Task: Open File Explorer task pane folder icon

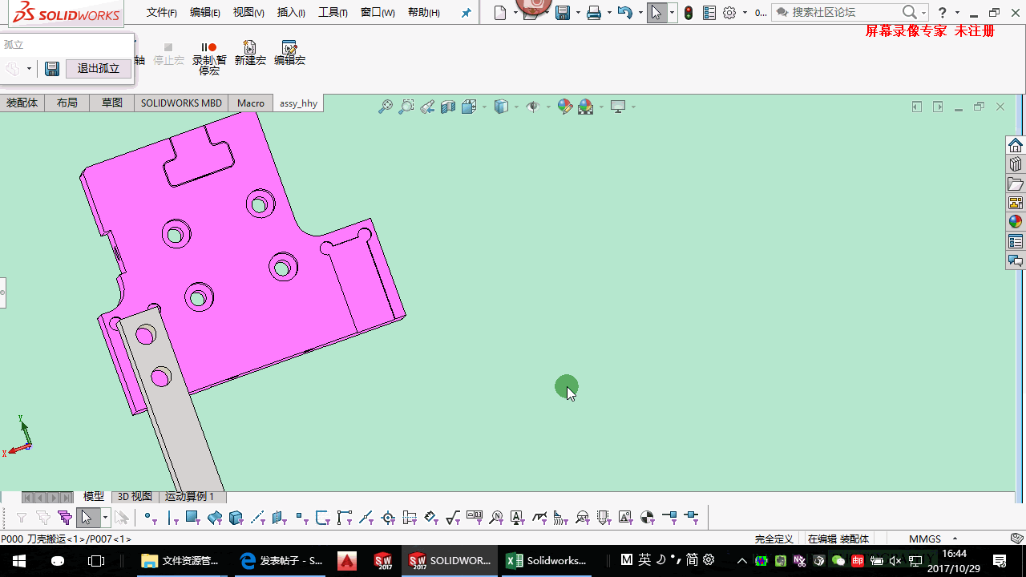Action: coord(1016,184)
